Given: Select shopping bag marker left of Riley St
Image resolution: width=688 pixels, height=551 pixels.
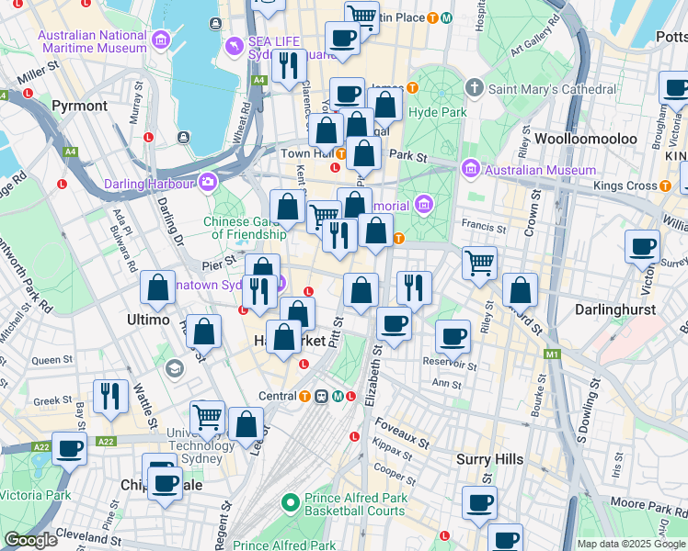Looking at the screenshot, I should (520, 290).
